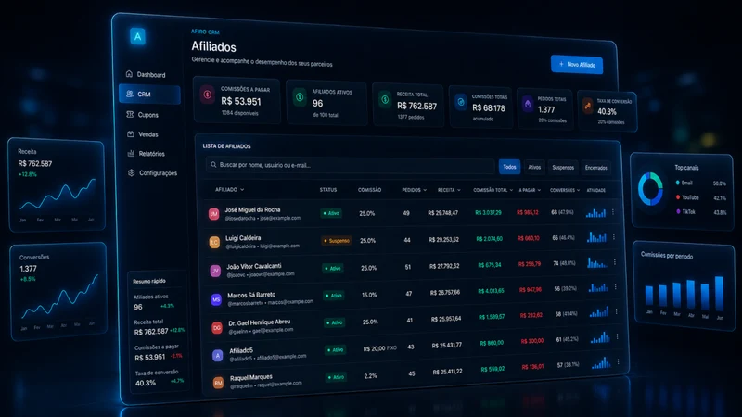Viewport: 742px width, 417px height.
Task: Click the Comissões Totais card icon
Action: tap(460, 102)
